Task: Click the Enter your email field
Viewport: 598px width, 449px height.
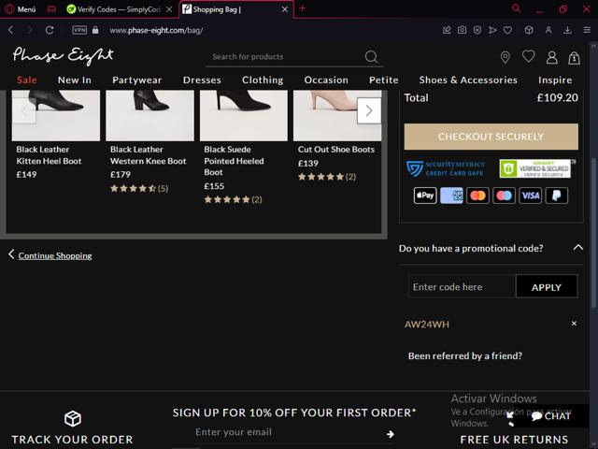Action: tap(286, 432)
